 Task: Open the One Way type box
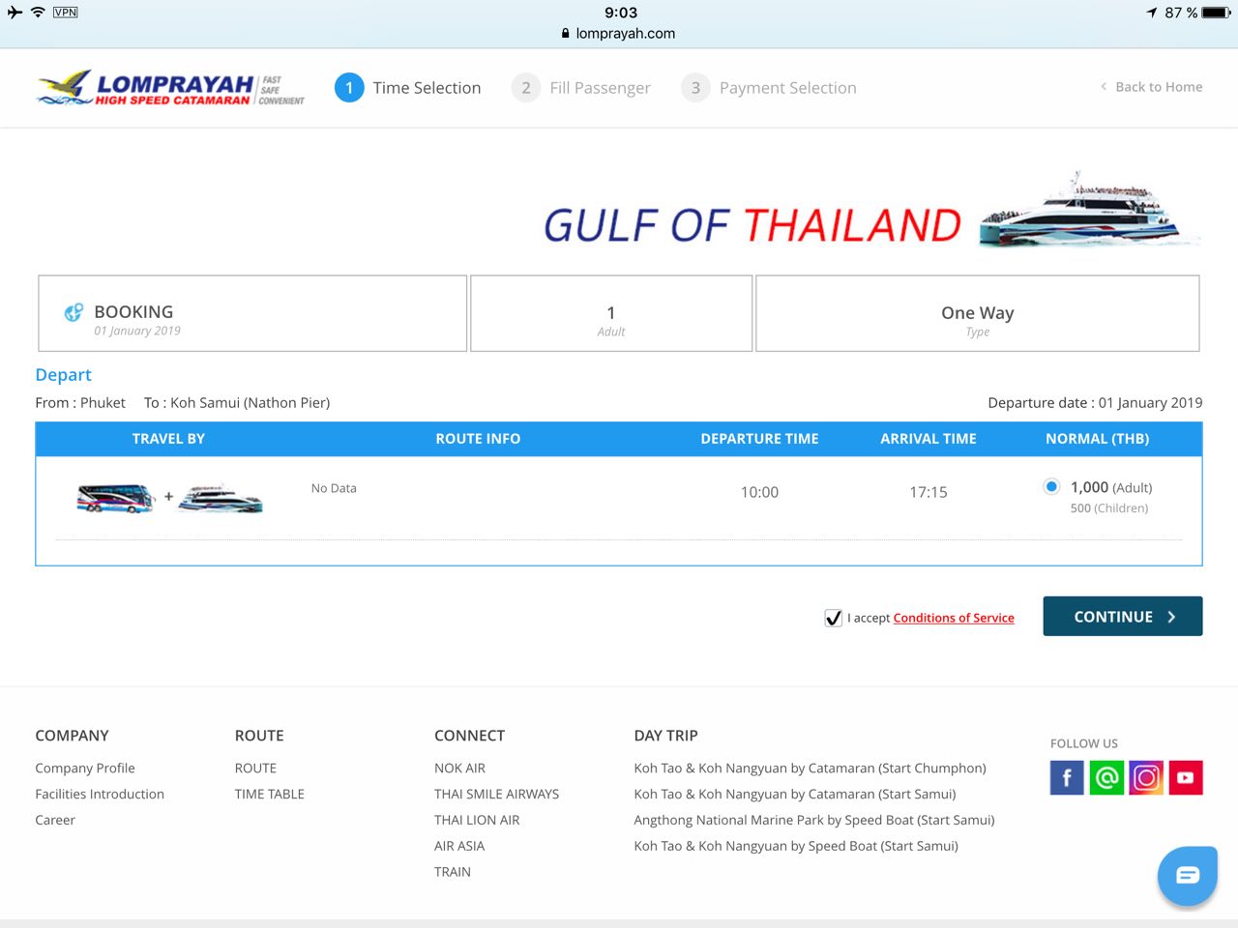click(x=977, y=313)
